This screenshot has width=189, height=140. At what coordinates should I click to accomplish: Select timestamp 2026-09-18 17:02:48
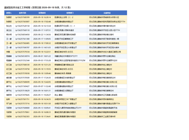(42, 22)
